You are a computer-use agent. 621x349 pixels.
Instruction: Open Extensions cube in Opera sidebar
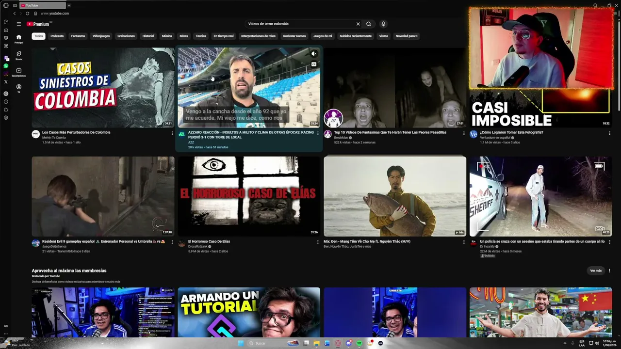click(x=6, y=110)
